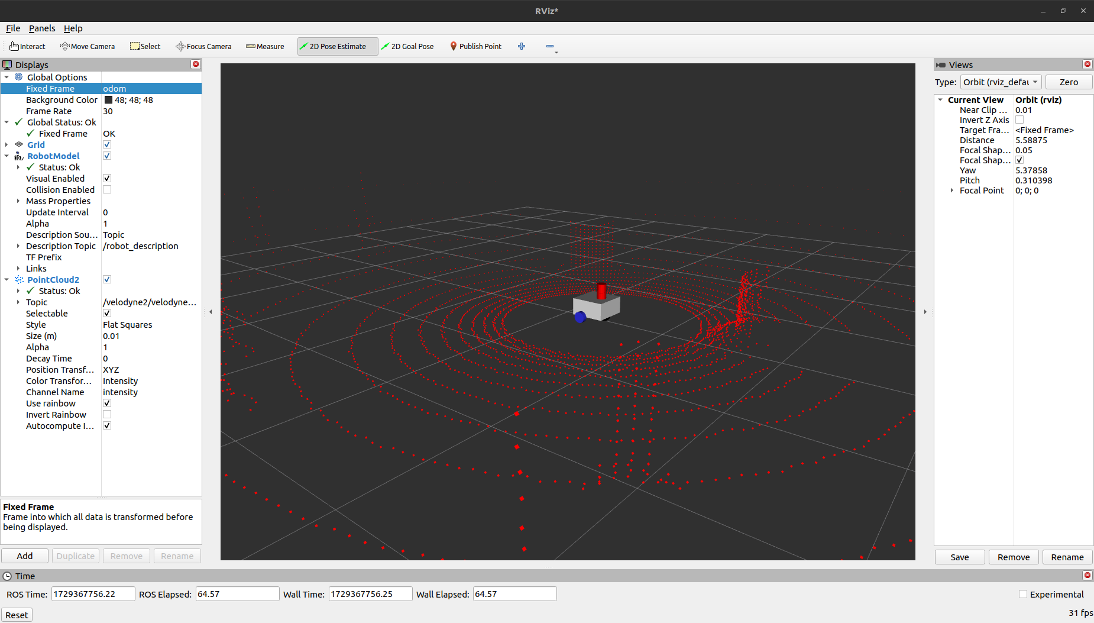Click the RobotModel display icon
The width and height of the screenshot is (1094, 623).
coord(19,156)
